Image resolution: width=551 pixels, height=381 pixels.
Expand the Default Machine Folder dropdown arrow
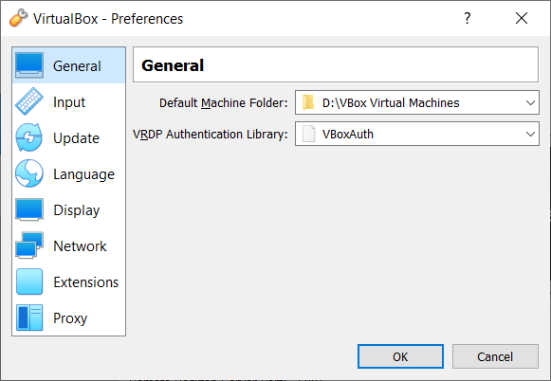pos(530,103)
